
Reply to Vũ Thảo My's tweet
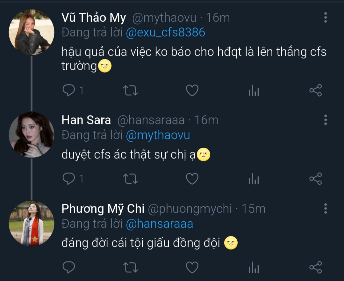(68, 91)
